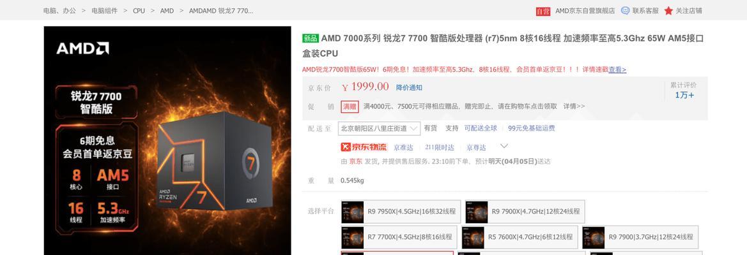Open the CPU breadcrumb category
The width and height of the screenshot is (747, 255).
click(139, 10)
